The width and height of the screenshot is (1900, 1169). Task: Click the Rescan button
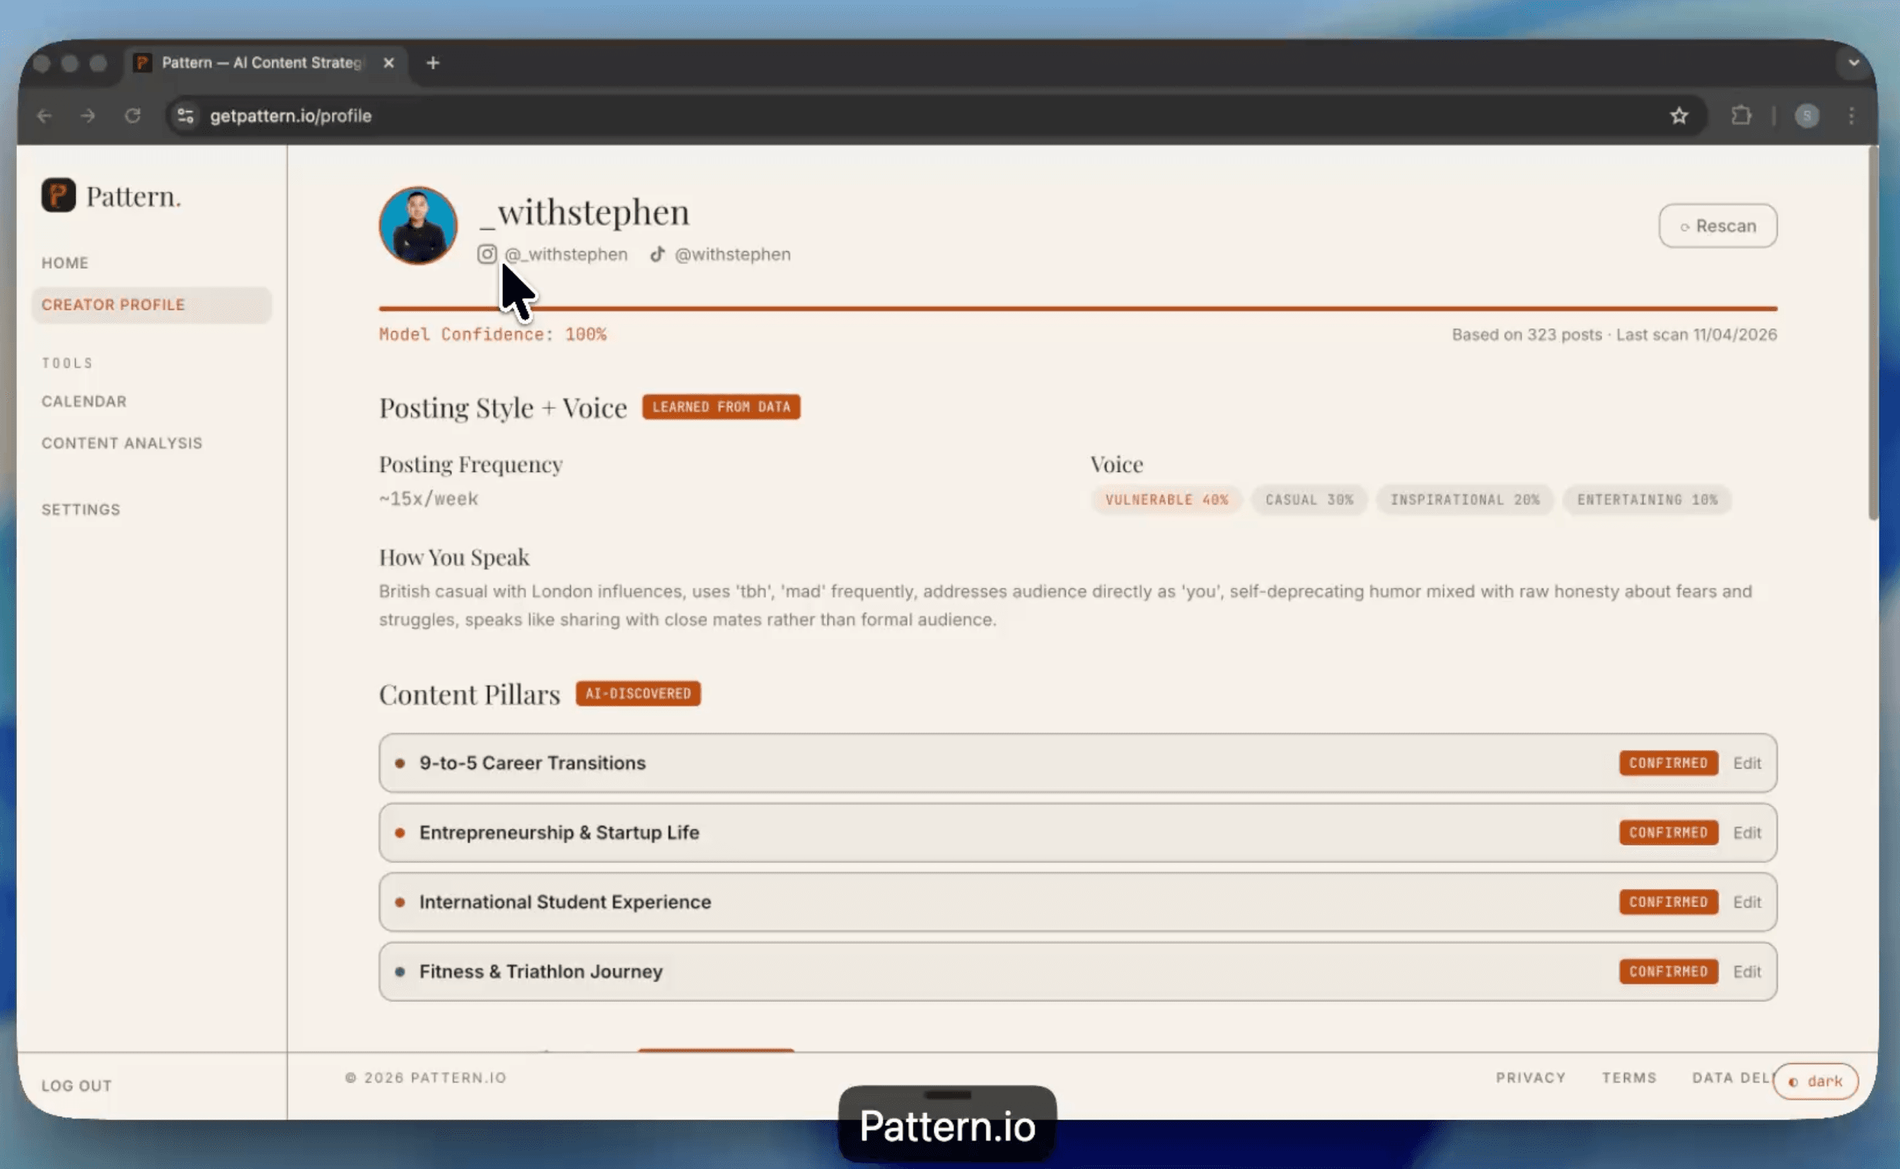(1717, 226)
